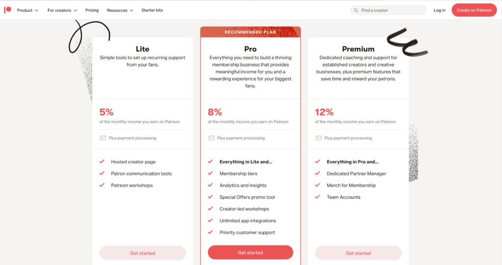Screen dimensions: 502x265
Task: Open the For creators dropdown
Action: [62, 10]
